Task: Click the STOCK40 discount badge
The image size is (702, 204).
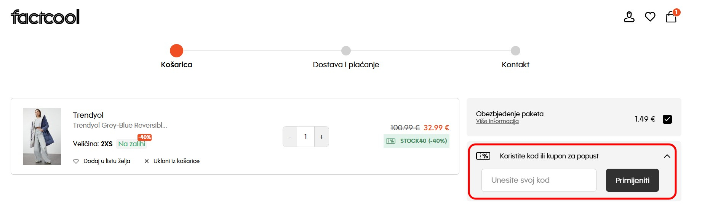Action: tap(416, 141)
